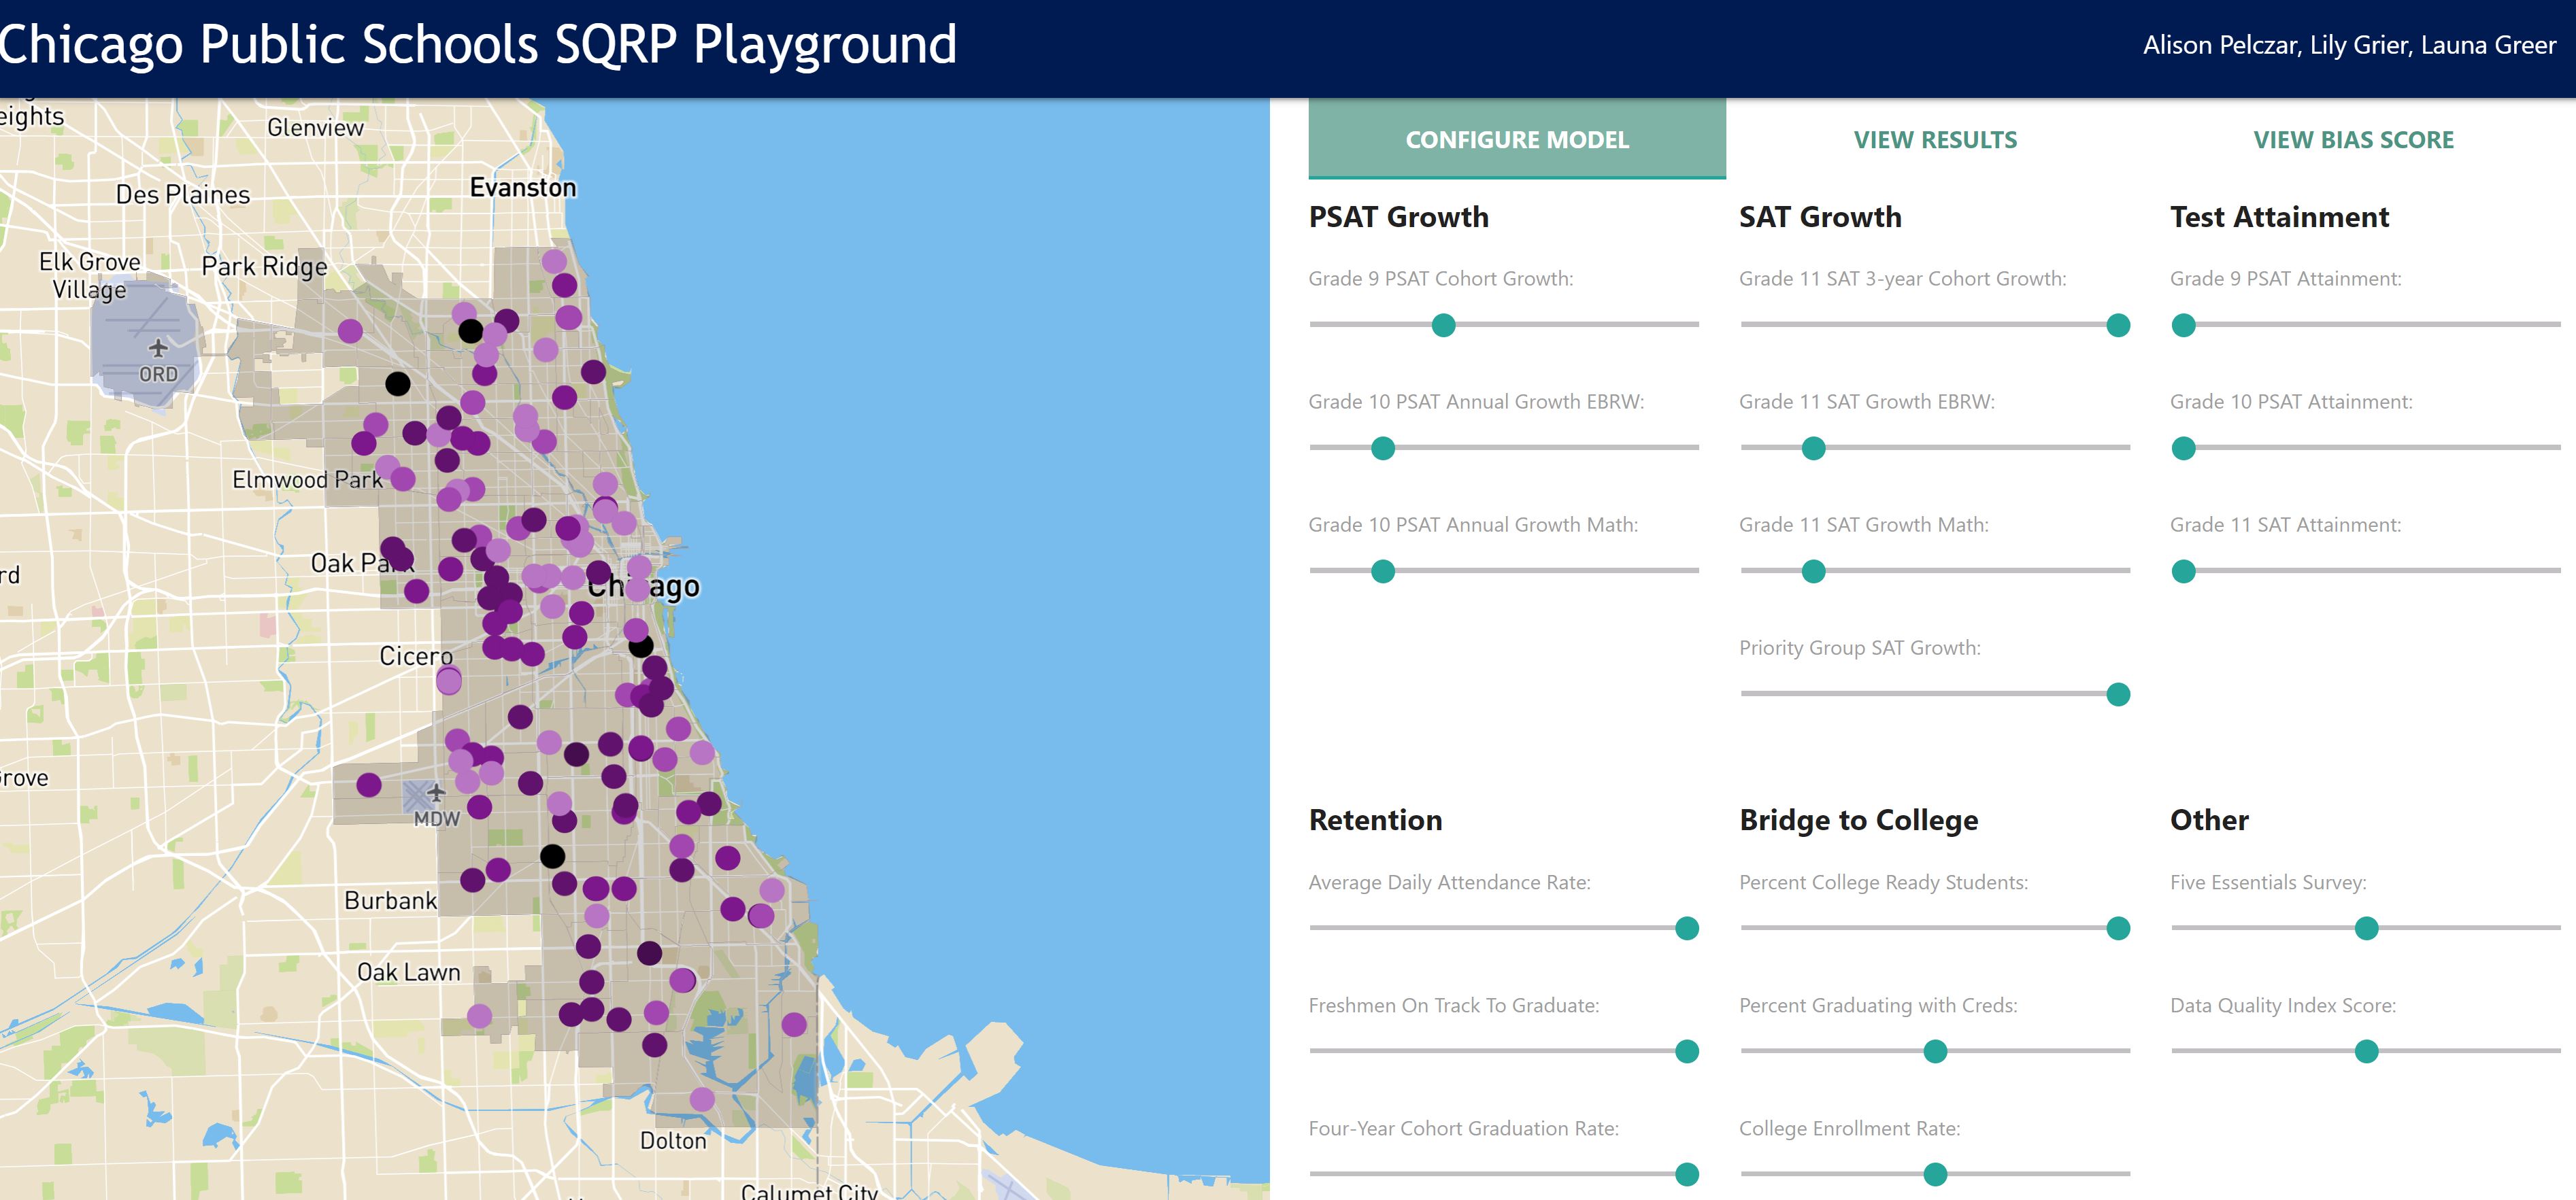Click the MDW airport icon on map
Image resolution: width=2576 pixels, height=1200 pixels.
coord(436,794)
